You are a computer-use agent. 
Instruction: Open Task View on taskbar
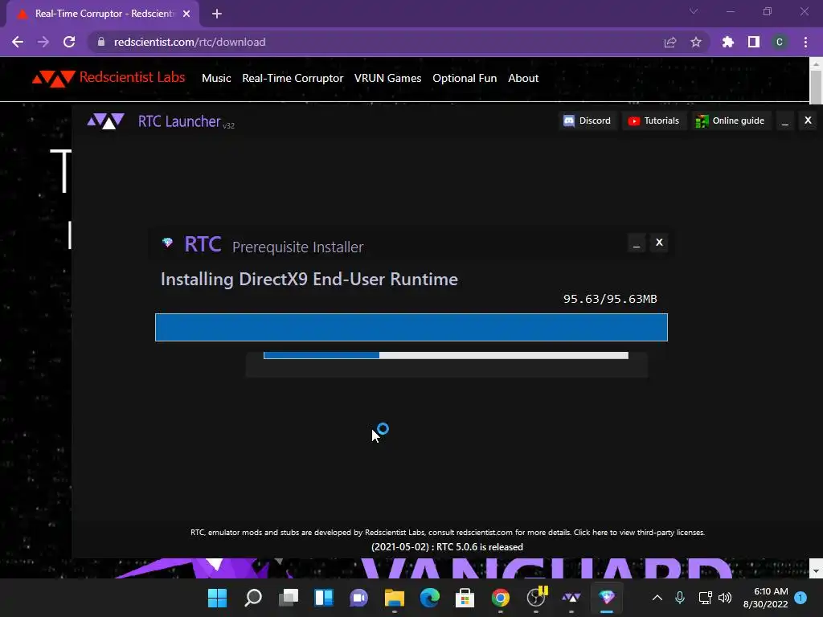coord(289,598)
